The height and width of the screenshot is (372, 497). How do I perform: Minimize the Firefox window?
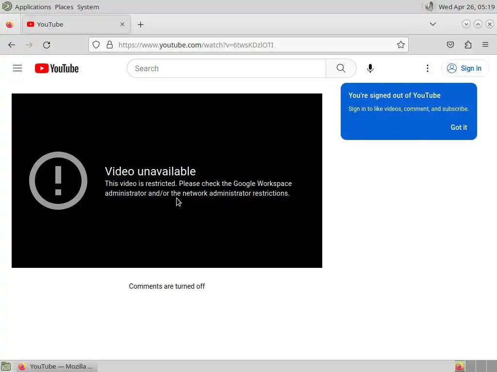[x=466, y=24]
